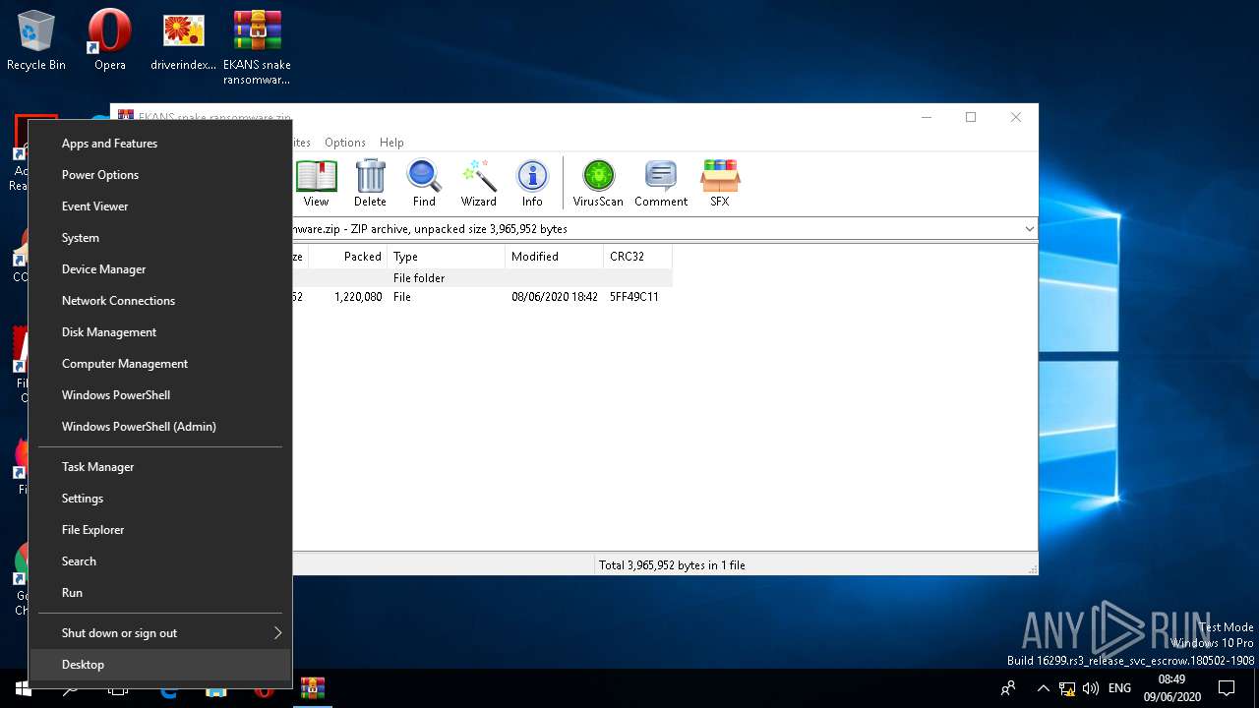Viewport: 1259px width, 708px height.
Task: Open the WinRAR Help menu
Action: click(391, 143)
